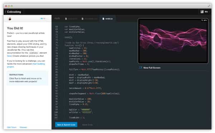
Task: Click the Codecademy logo in the header
Action: coord(14,12)
